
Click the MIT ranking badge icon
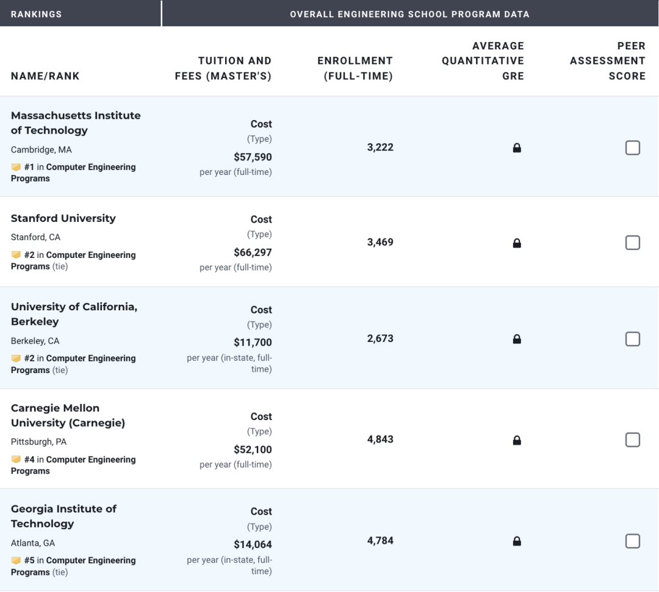click(x=16, y=167)
